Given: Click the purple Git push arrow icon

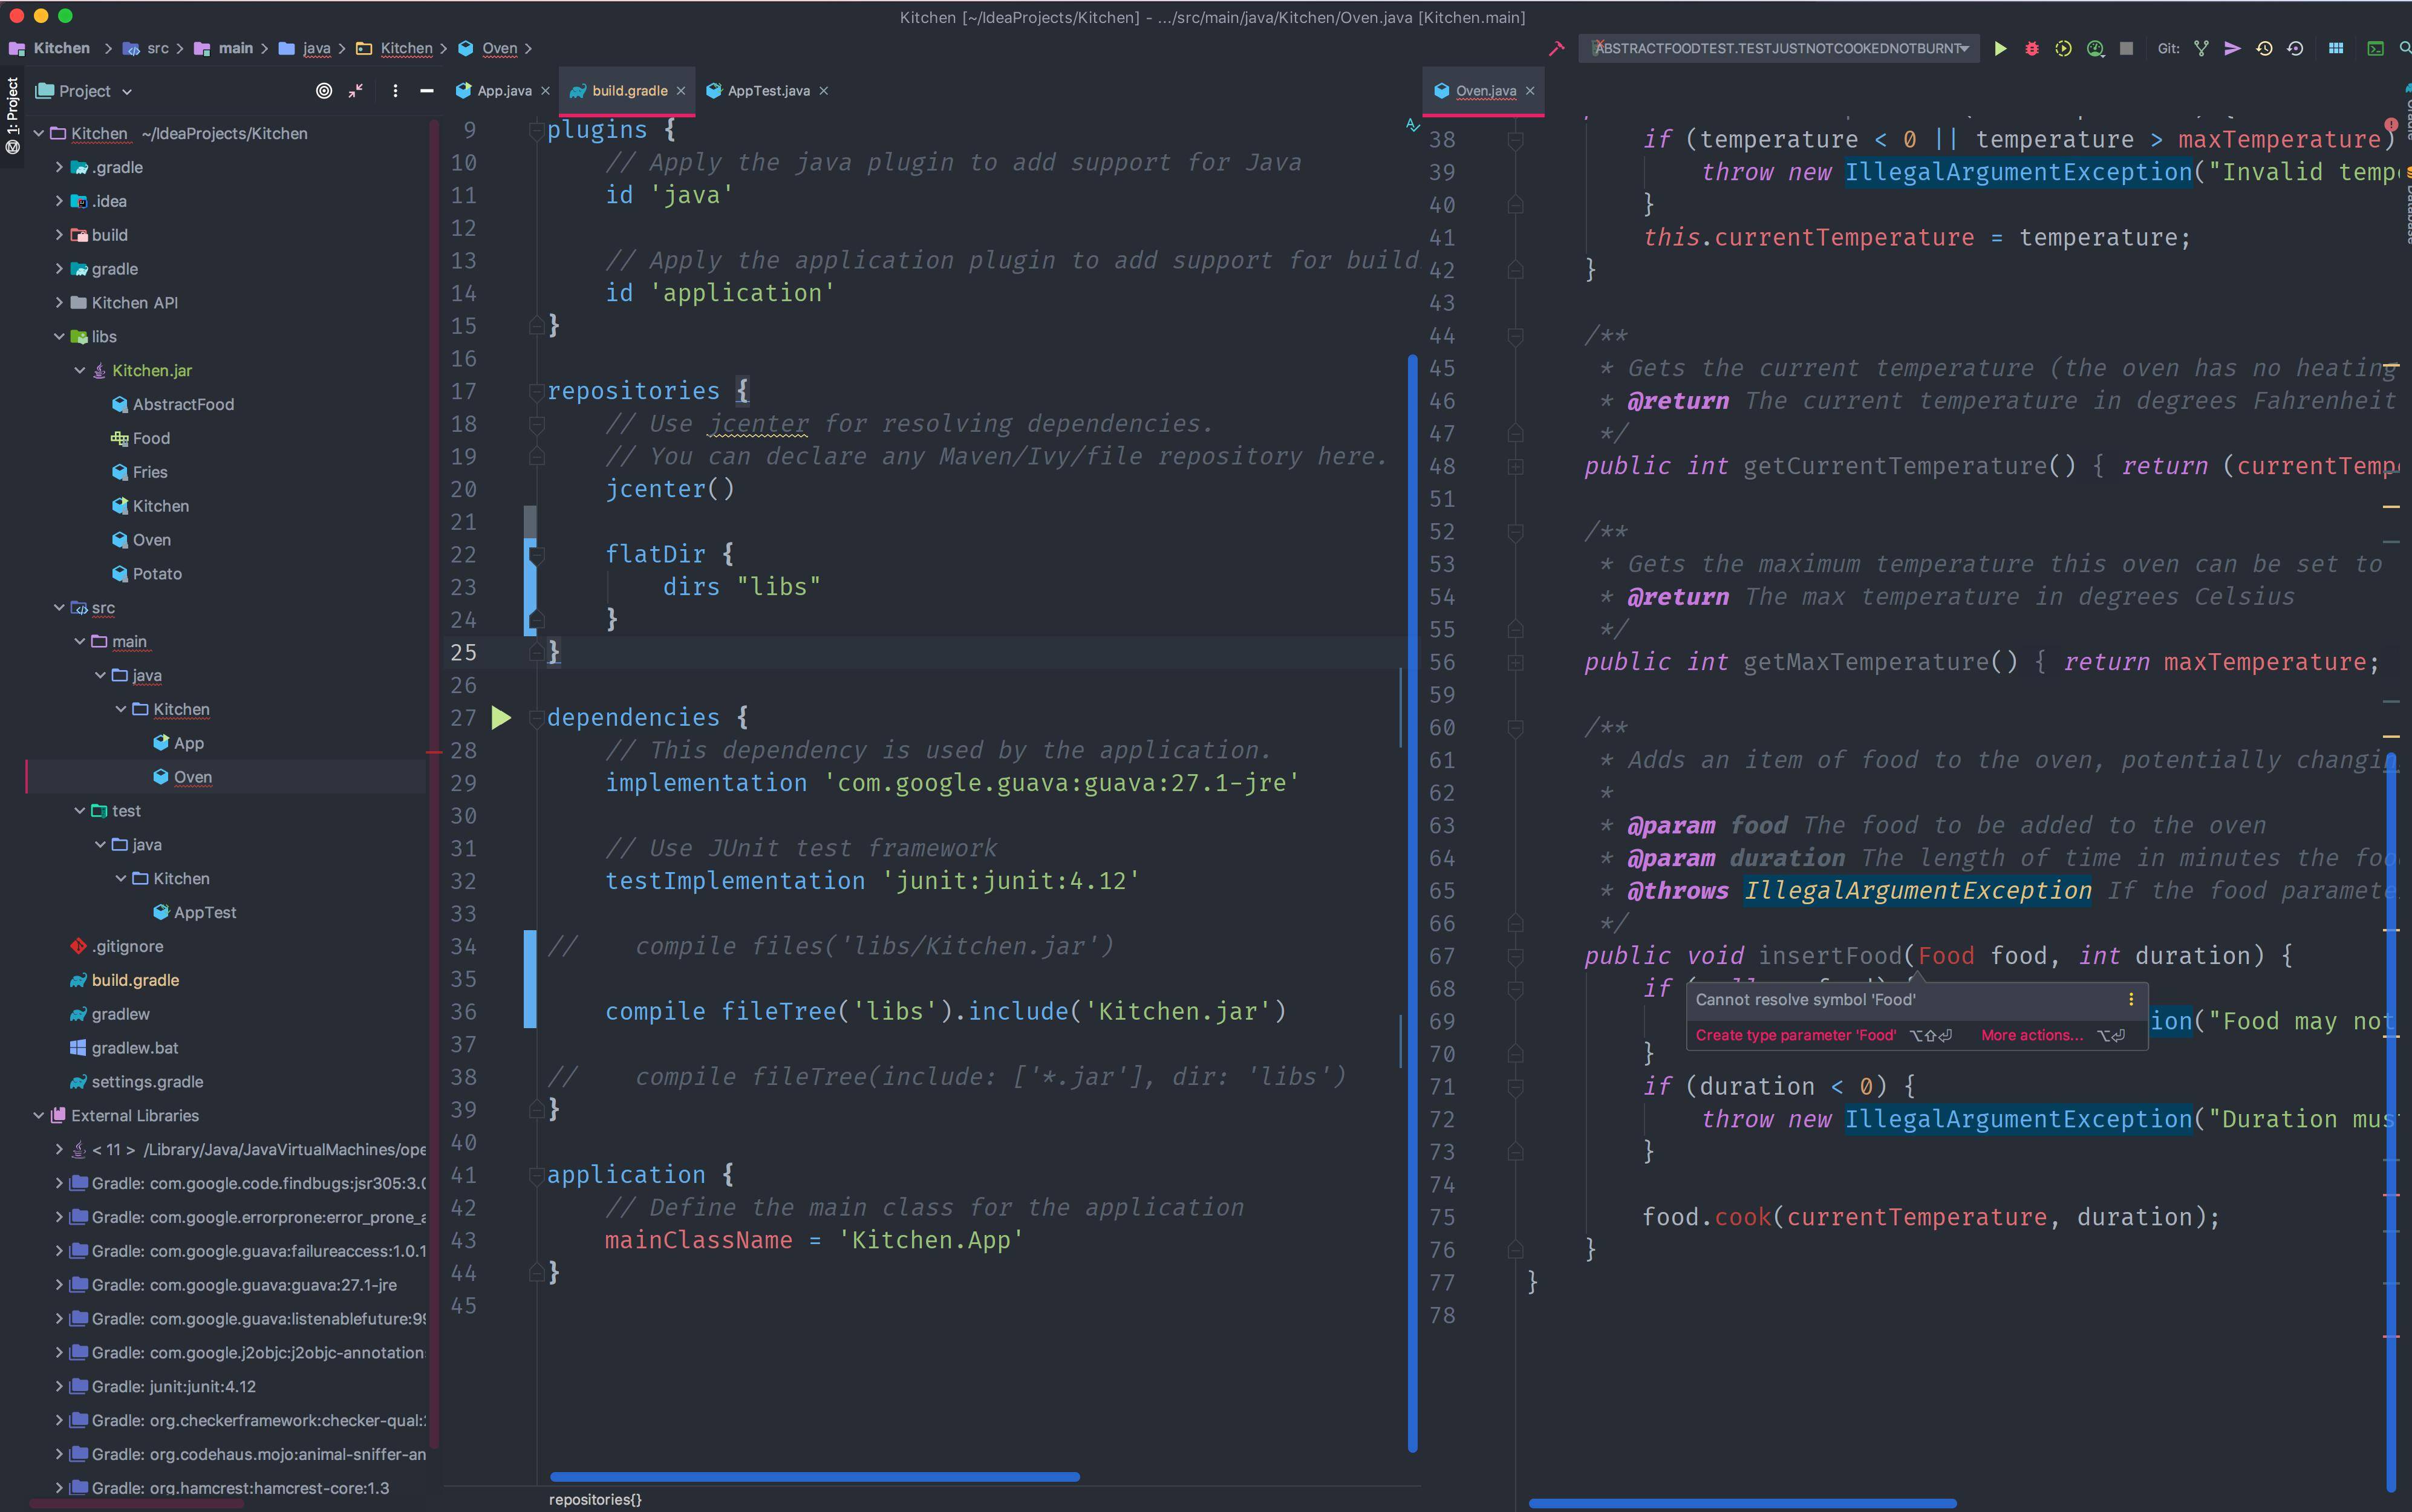Looking at the screenshot, I should pos(2232,48).
